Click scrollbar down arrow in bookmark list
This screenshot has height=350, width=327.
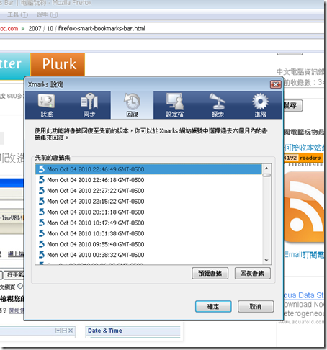coord(266,261)
